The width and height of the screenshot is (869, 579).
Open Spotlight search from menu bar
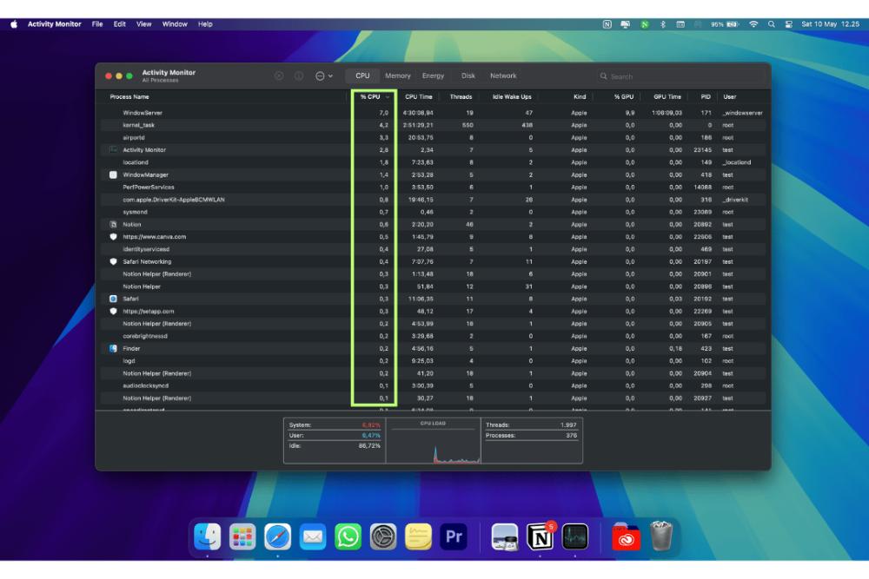click(771, 24)
